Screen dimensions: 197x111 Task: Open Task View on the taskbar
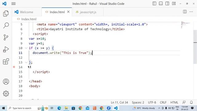click(x=52, y=108)
